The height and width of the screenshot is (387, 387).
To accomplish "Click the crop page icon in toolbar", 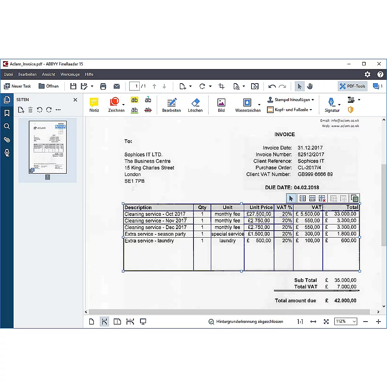I will point(221,86).
